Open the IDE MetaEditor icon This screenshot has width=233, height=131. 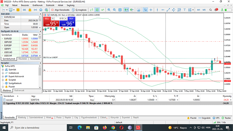point(24,10)
